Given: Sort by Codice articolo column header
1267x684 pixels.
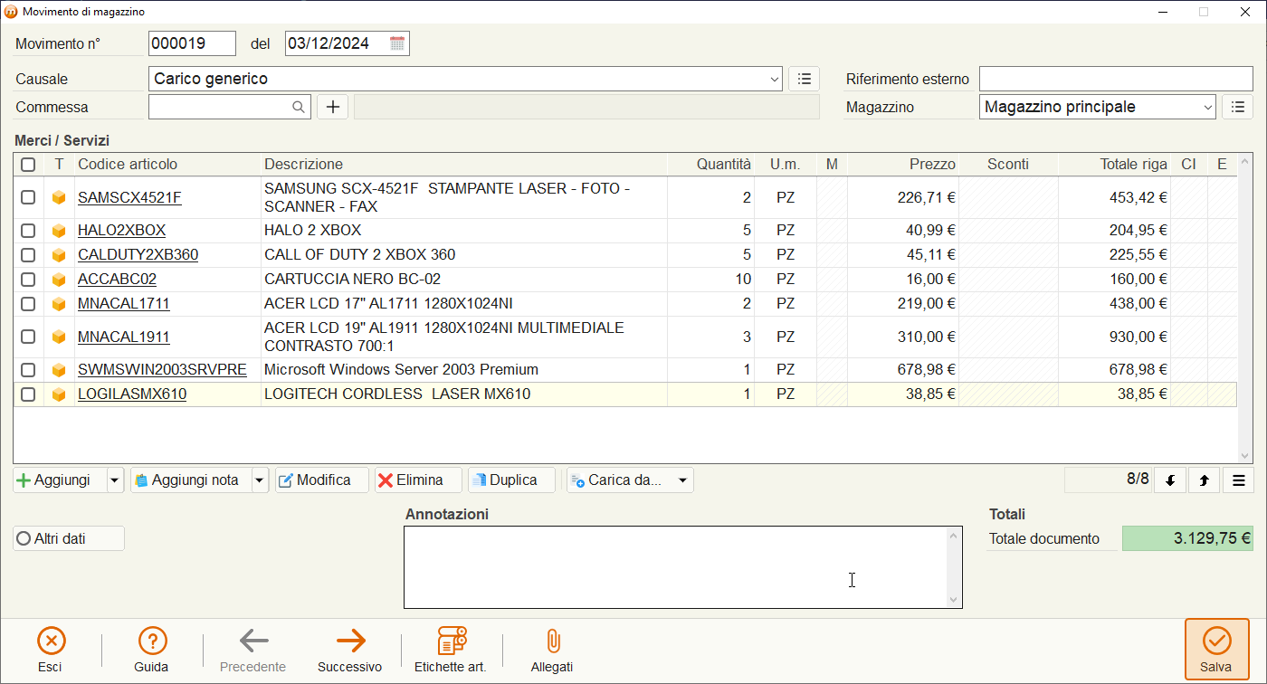Looking at the screenshot, I should tap(168, 165).
